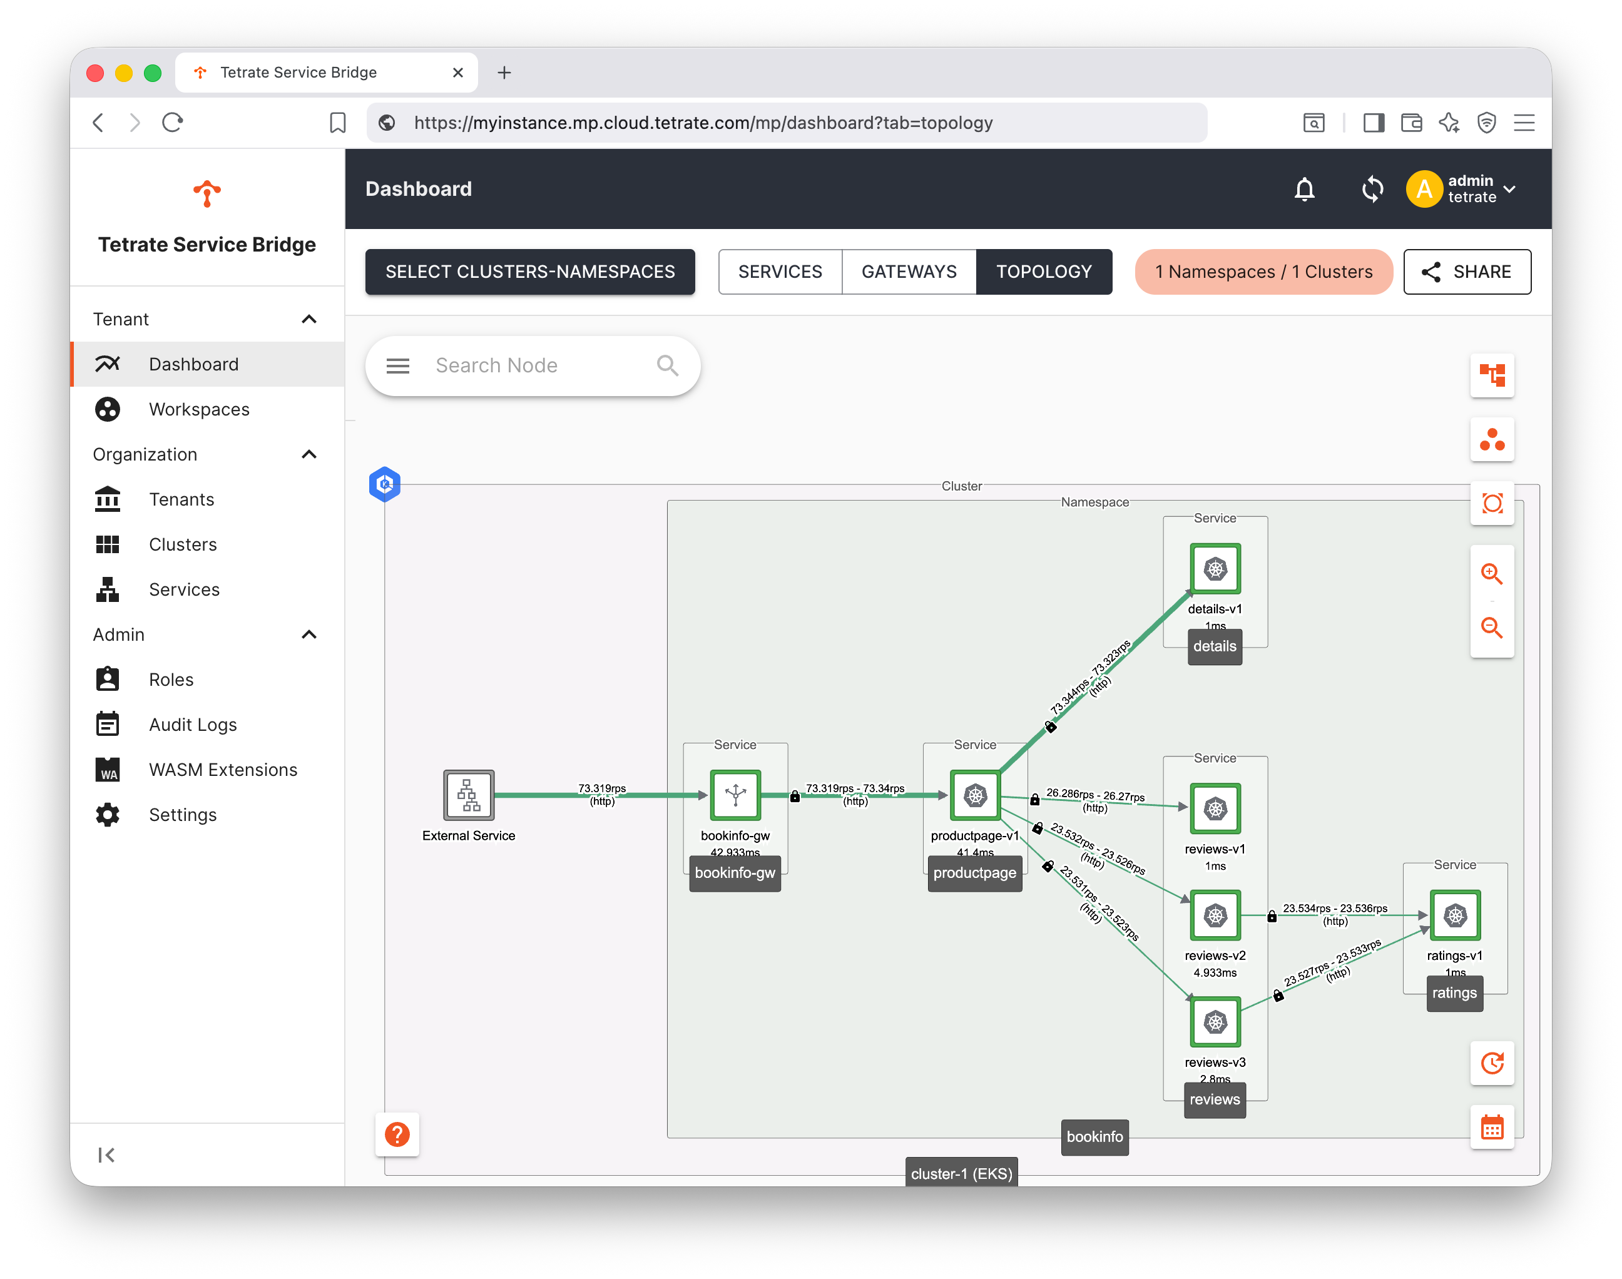Switch to the Services tab
This screenshot has height=1279, width=1622.
[780, 272]
